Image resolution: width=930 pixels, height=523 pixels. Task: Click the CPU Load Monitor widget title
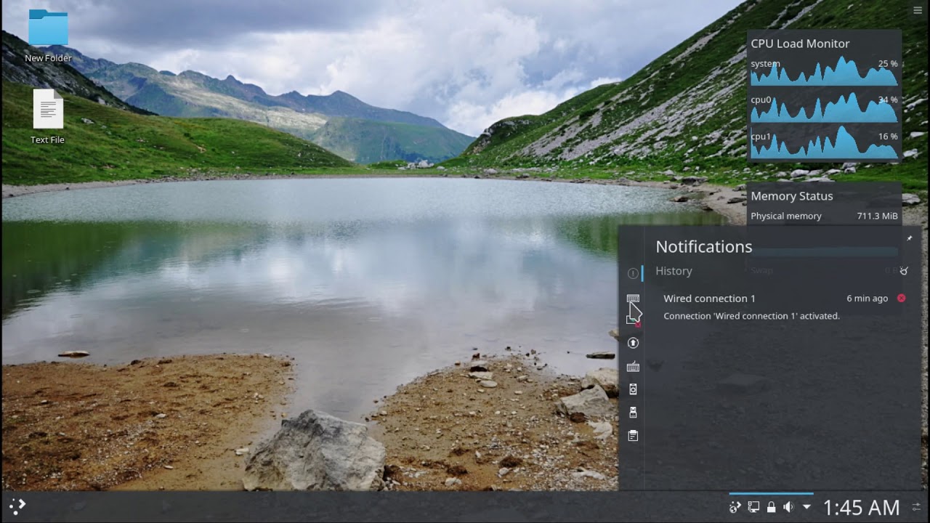coord(800,44)
